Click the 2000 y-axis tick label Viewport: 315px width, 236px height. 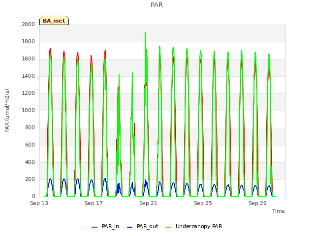tap(29, 24)
